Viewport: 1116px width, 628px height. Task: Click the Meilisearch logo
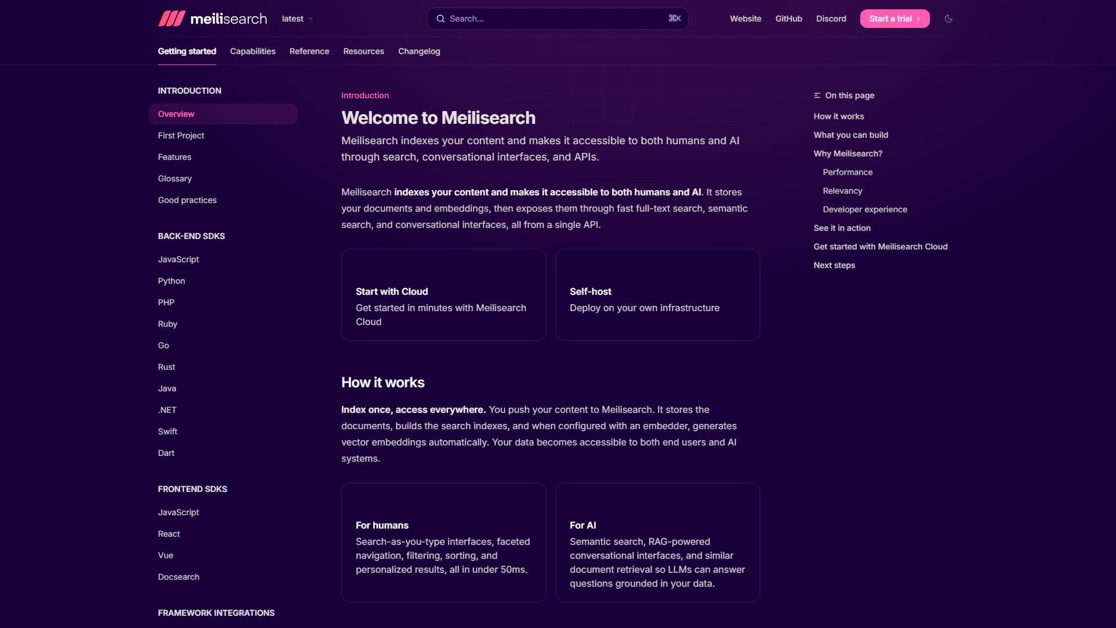click(x=212, y=19)
